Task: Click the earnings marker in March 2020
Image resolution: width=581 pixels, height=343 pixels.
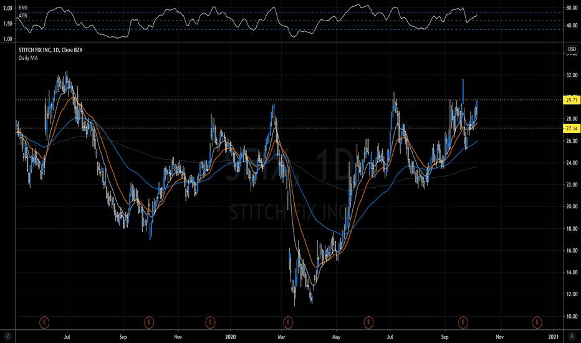Action: tap(288, 322)
